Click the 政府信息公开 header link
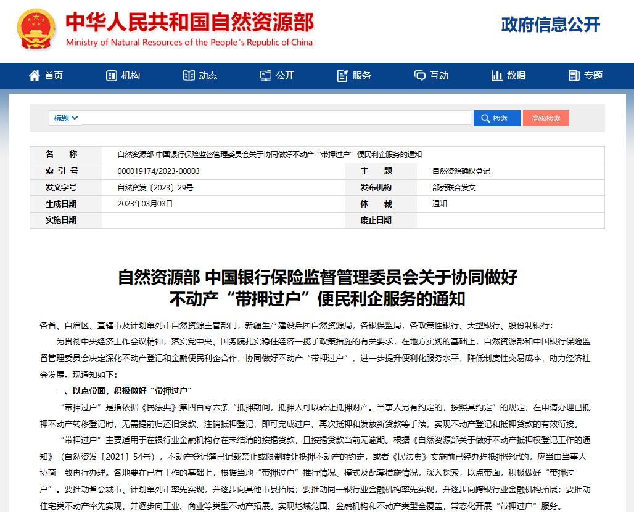 coord(550,25)
